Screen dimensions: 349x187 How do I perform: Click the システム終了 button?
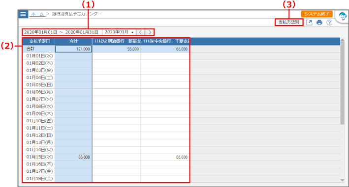point(317,14)
